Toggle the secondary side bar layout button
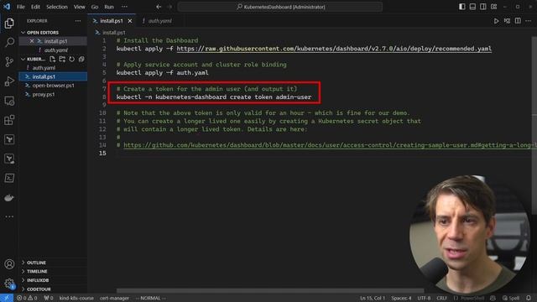The image size is (537, 302). [x=483, y=7]
